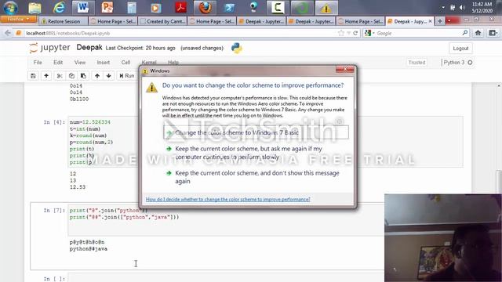
Task: Choose Change the color scheme to Windows 7 Basic
Action: (256, 132)
